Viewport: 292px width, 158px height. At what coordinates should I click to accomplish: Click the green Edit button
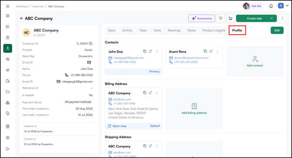point(277,30)
